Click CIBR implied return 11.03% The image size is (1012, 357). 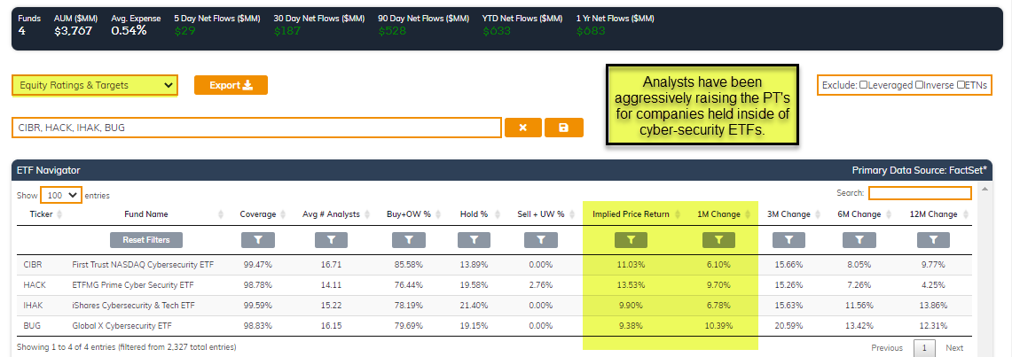click(x=632, y=264)
